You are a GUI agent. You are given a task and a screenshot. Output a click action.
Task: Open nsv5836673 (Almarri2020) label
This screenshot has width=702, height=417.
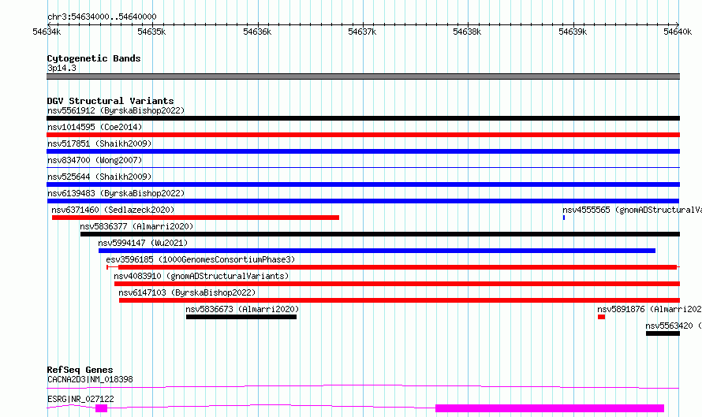(x=242, y=309)
